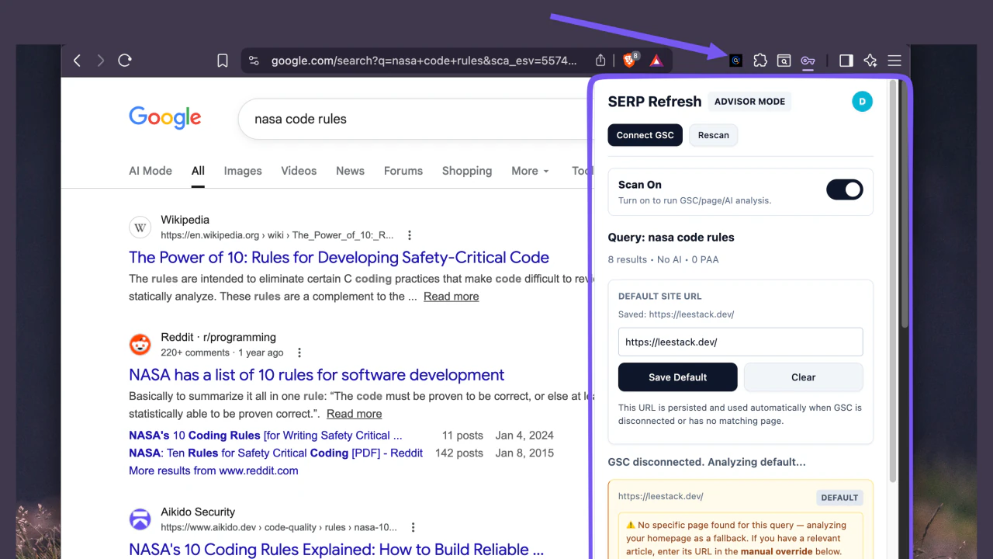The image size is (993, 559).
Task: Click Read more on the Reddit snippet
Action: 354,414
